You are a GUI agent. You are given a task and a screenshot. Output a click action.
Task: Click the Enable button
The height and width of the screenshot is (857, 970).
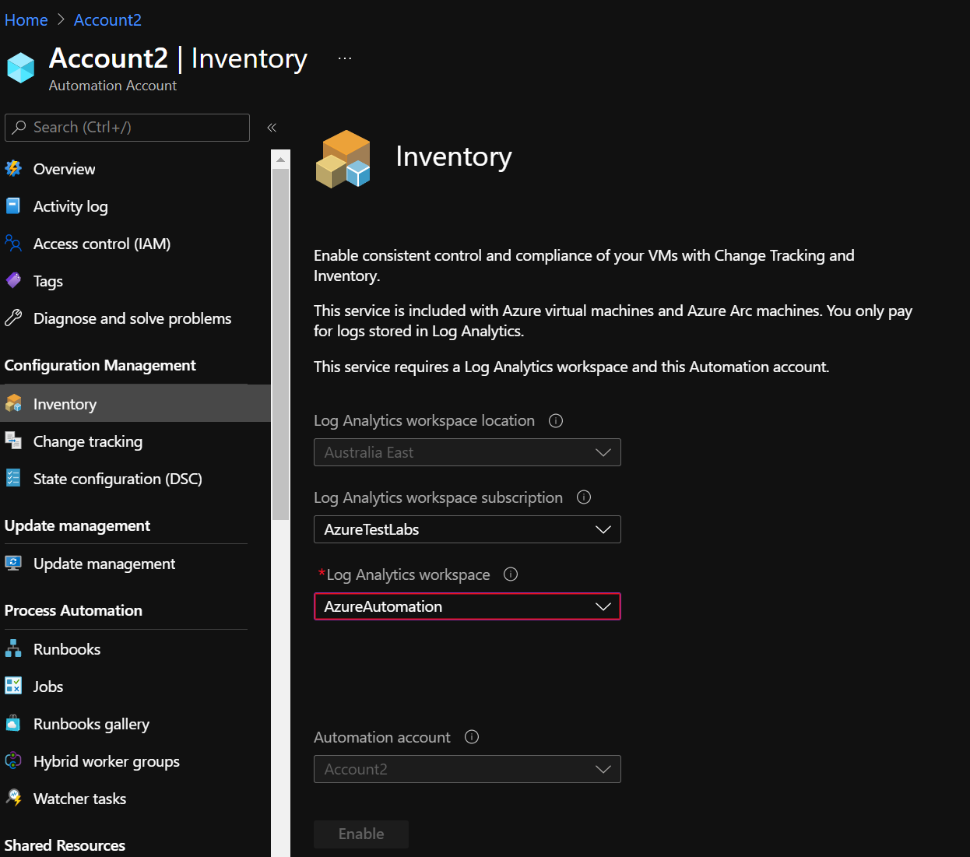point(360,834)
